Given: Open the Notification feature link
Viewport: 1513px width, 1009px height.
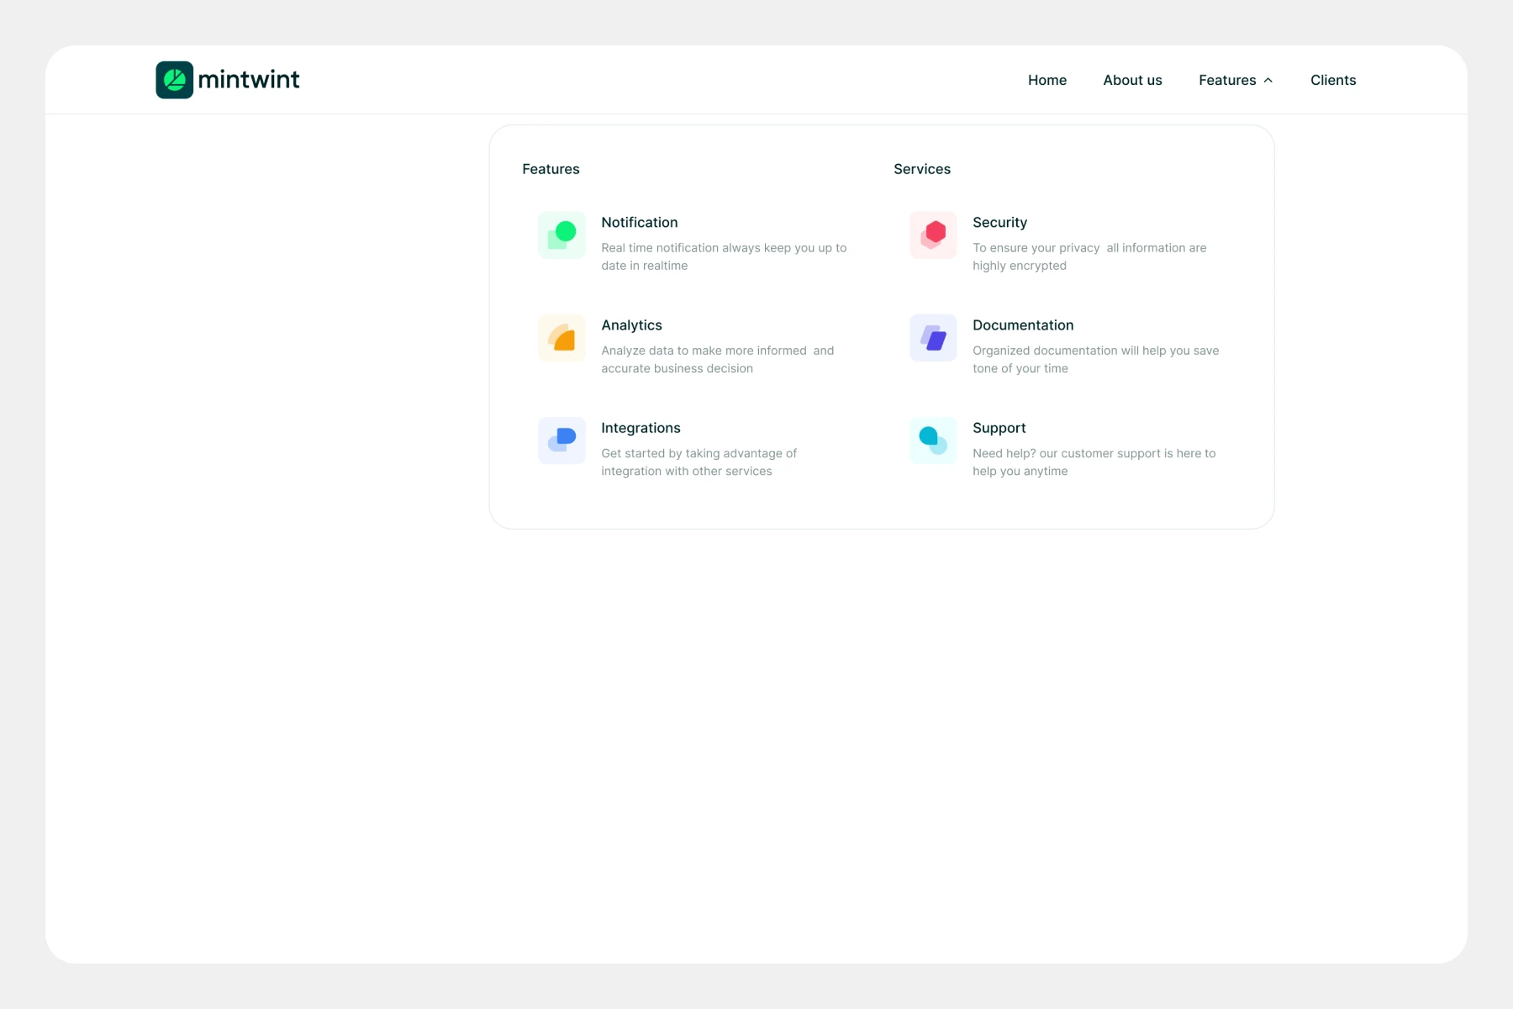Looking at the screenshot, I should pos(639,222).
